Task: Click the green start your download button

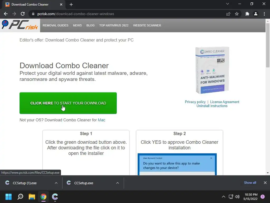Action: [x=68, y=103]
